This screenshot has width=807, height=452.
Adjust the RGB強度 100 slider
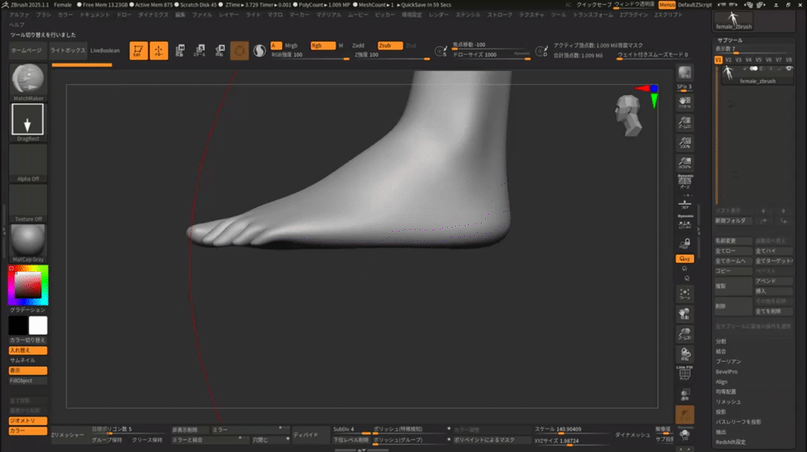(310, 55)
